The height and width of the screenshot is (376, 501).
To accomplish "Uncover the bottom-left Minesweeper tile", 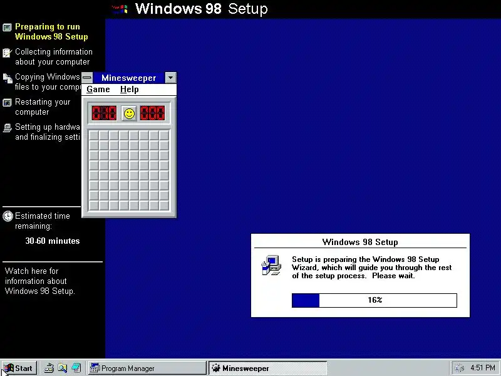I will coord(93,206).
